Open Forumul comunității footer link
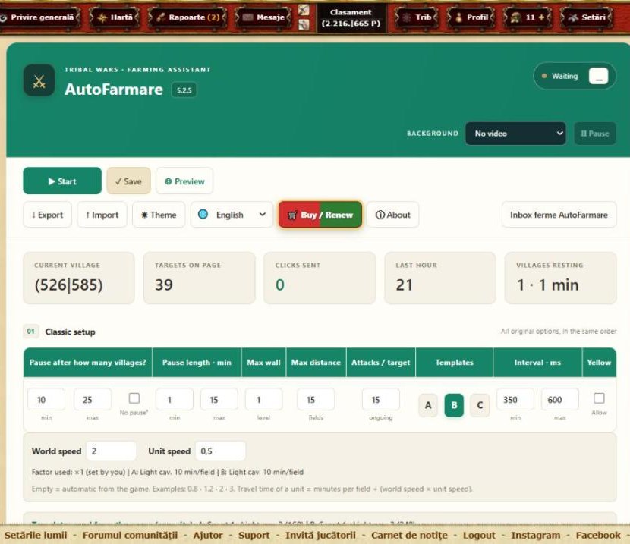The width and height of the screenshot is (630, 544). coord(130,535)
